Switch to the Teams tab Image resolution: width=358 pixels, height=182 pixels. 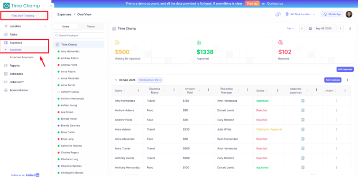point(91,26)
